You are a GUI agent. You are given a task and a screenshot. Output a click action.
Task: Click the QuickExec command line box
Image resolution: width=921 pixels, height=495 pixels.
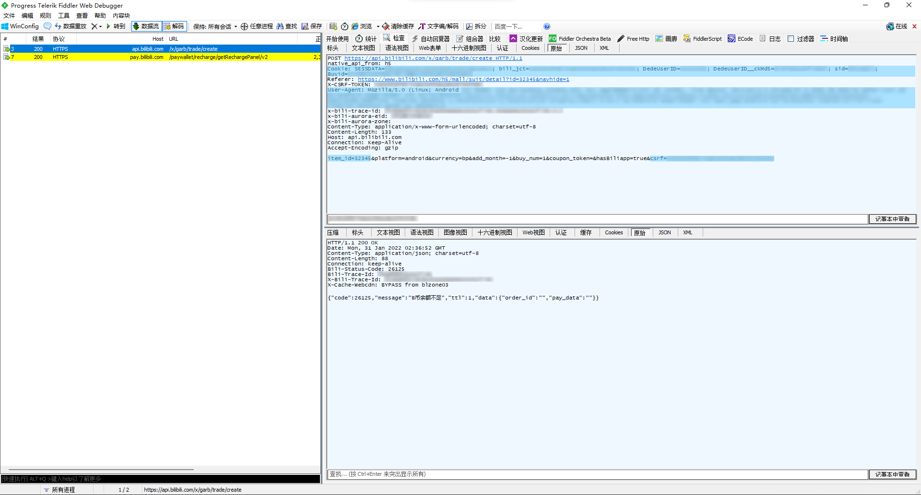(x=160, y=479)
